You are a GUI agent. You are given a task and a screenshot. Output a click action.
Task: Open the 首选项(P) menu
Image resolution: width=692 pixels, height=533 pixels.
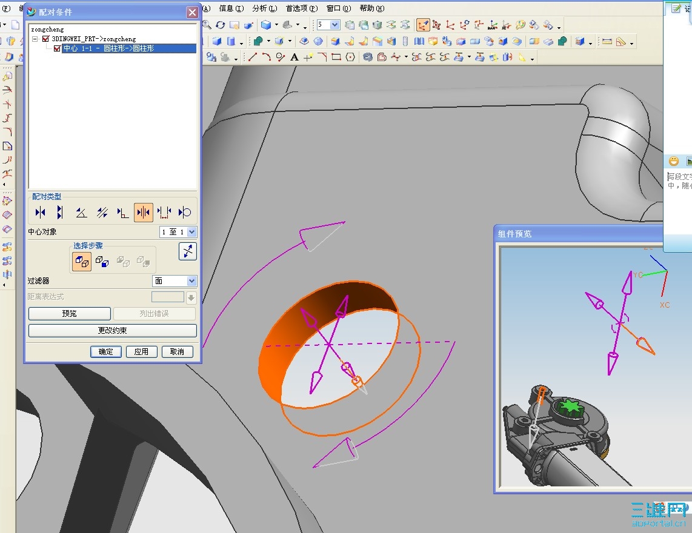pos(302,8)
